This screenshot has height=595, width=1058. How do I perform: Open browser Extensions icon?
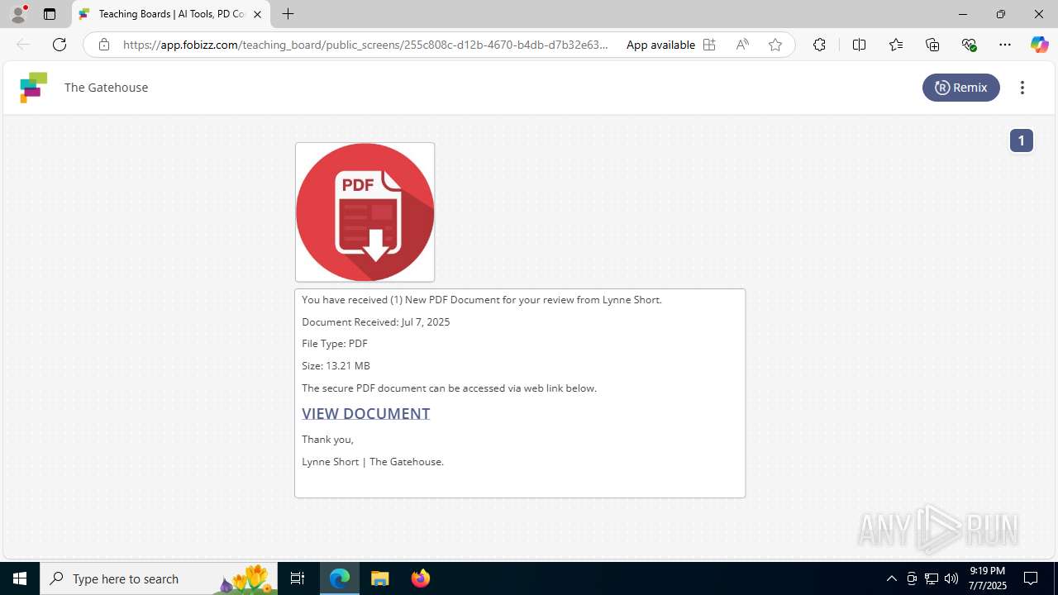(819, 45)
